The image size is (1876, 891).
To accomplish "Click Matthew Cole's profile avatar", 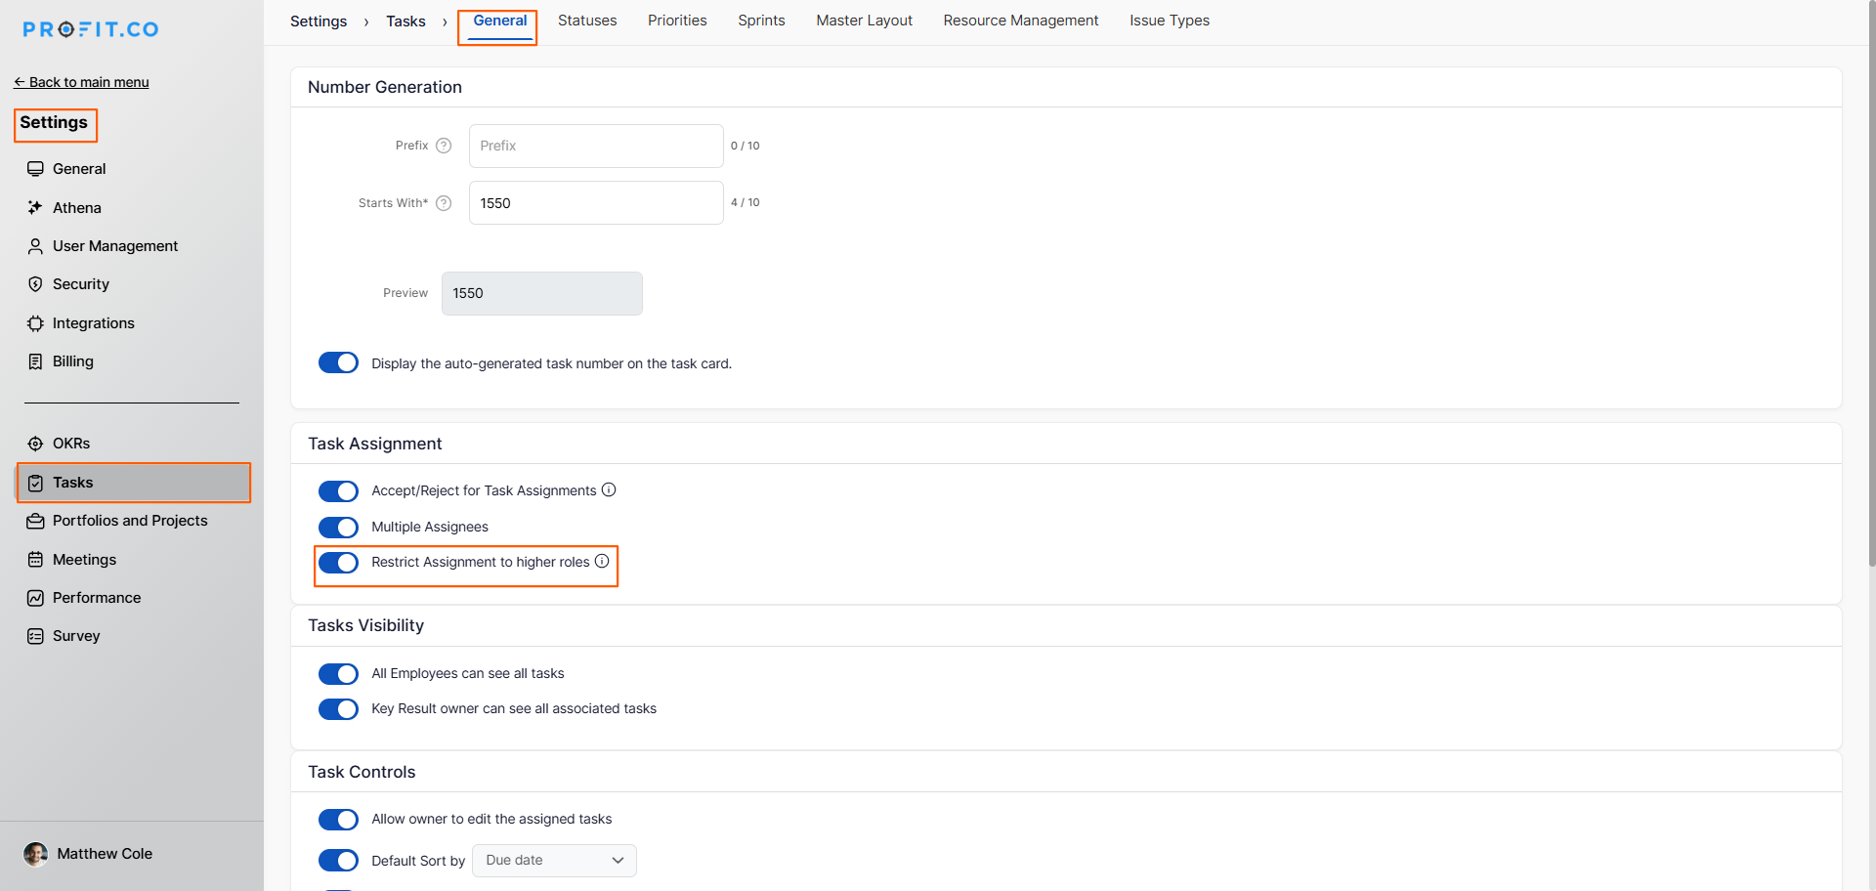I will (36, 854).
